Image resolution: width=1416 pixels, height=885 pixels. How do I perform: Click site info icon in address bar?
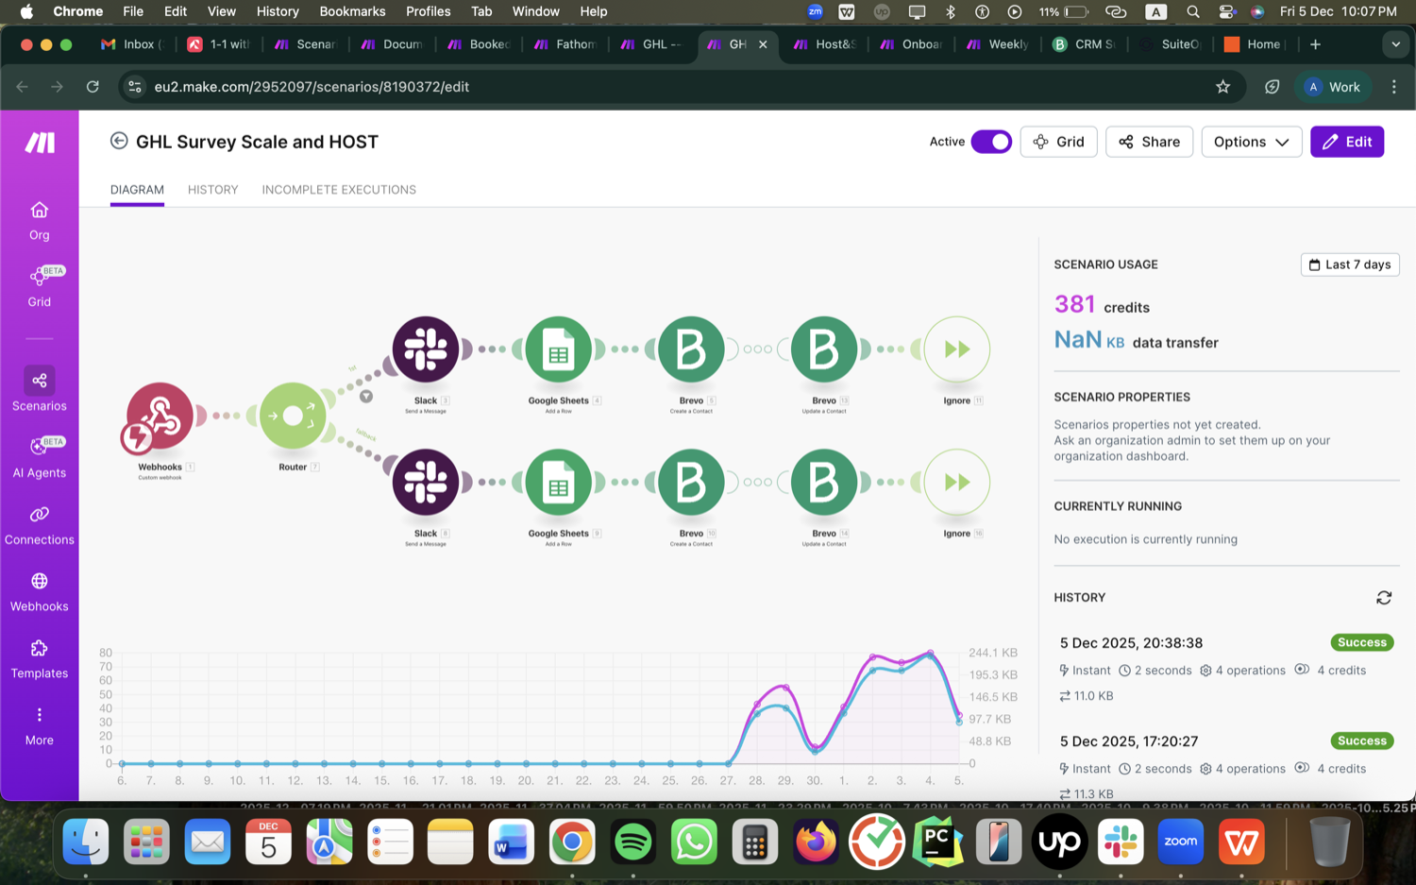[135, 87]
